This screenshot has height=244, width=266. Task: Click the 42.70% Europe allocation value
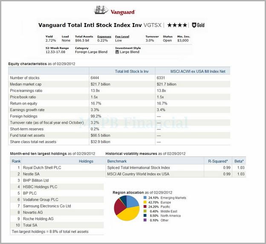pos(153,203)
